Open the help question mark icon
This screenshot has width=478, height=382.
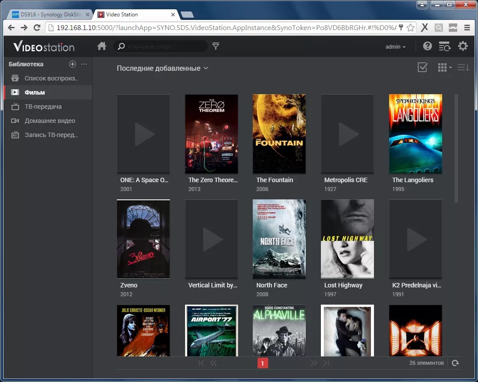coord(428,46)
